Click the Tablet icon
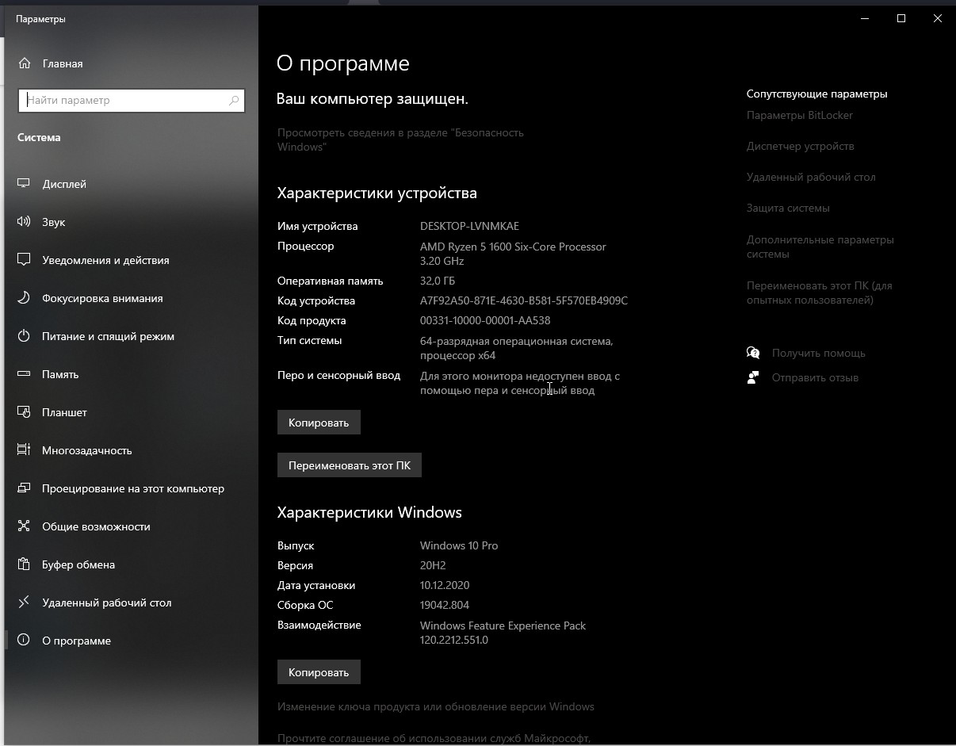The height and width of the screenshot is (746, 956). click(x=24, y=412)
